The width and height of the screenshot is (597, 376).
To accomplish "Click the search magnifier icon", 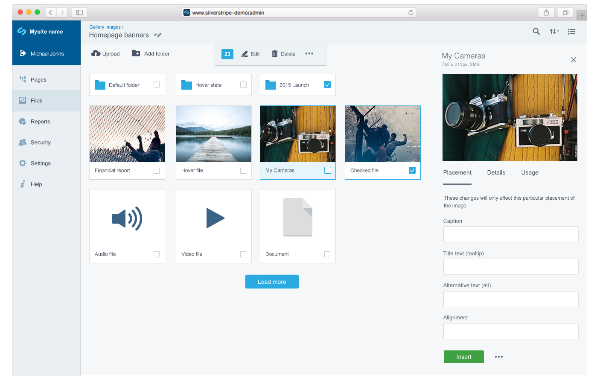I will tap(536, 31).
